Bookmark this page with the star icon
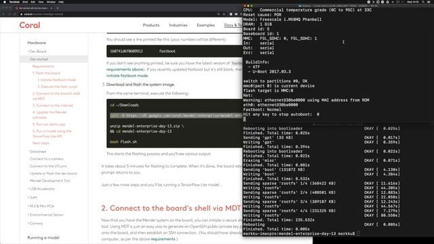Image resolution: width=434 pixels, height=244 pixels. click(224, 14)
